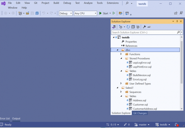Switch views icon in Solution Explorer toolbar
Image resolution: width=185 pixels, height=128 pixels.
pos(114,27)
